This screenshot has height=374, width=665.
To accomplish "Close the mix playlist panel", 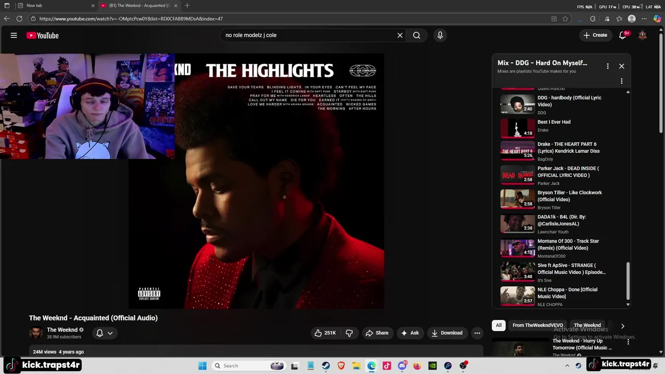I will [x=621, y=66].
